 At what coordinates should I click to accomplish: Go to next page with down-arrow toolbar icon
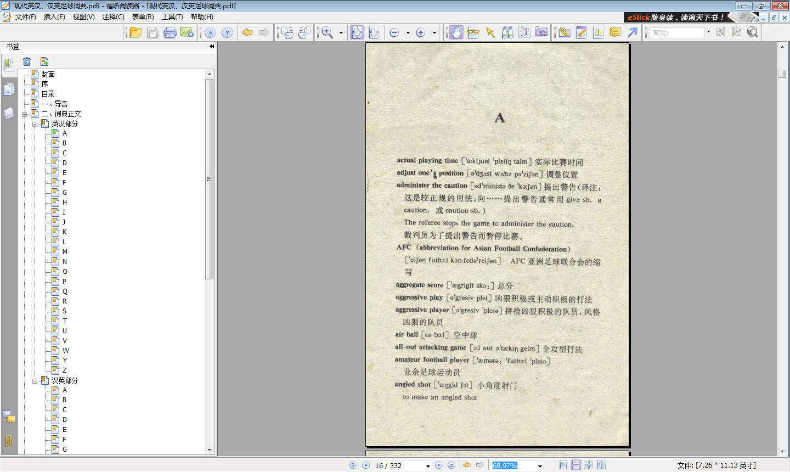point(227,32)
